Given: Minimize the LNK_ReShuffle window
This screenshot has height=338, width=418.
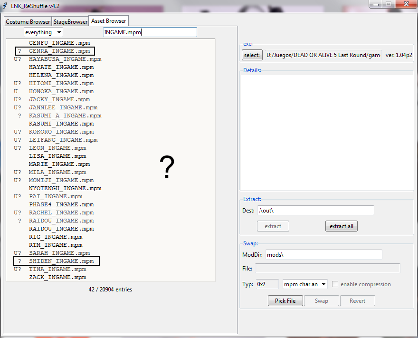Looking at the screenshot, I should [x=376, y=4].
